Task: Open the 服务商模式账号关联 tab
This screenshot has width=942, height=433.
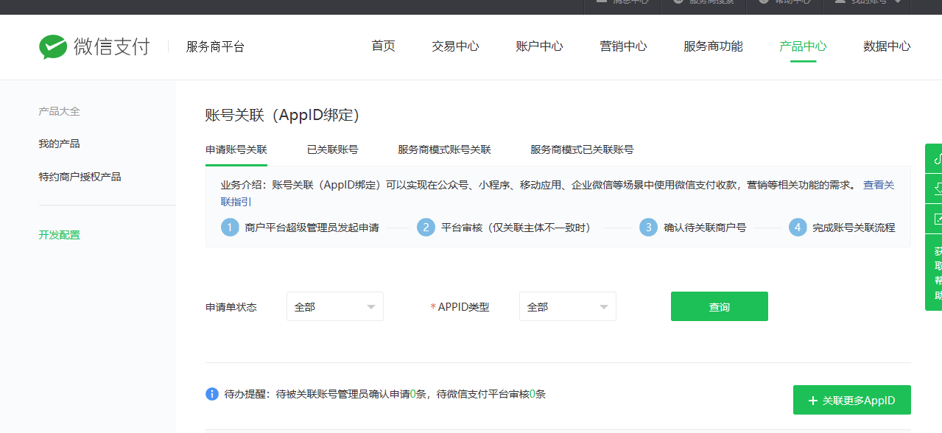Action: click(444, 149)
